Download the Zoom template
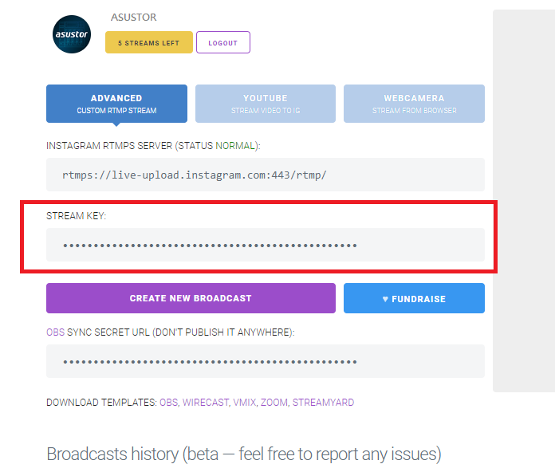 pyautogui.click(x=274, y=403)
